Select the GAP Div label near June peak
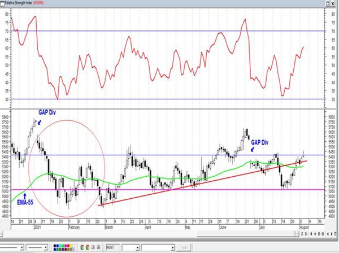This screenshot has width=339, height=253. tap(260, 143)
